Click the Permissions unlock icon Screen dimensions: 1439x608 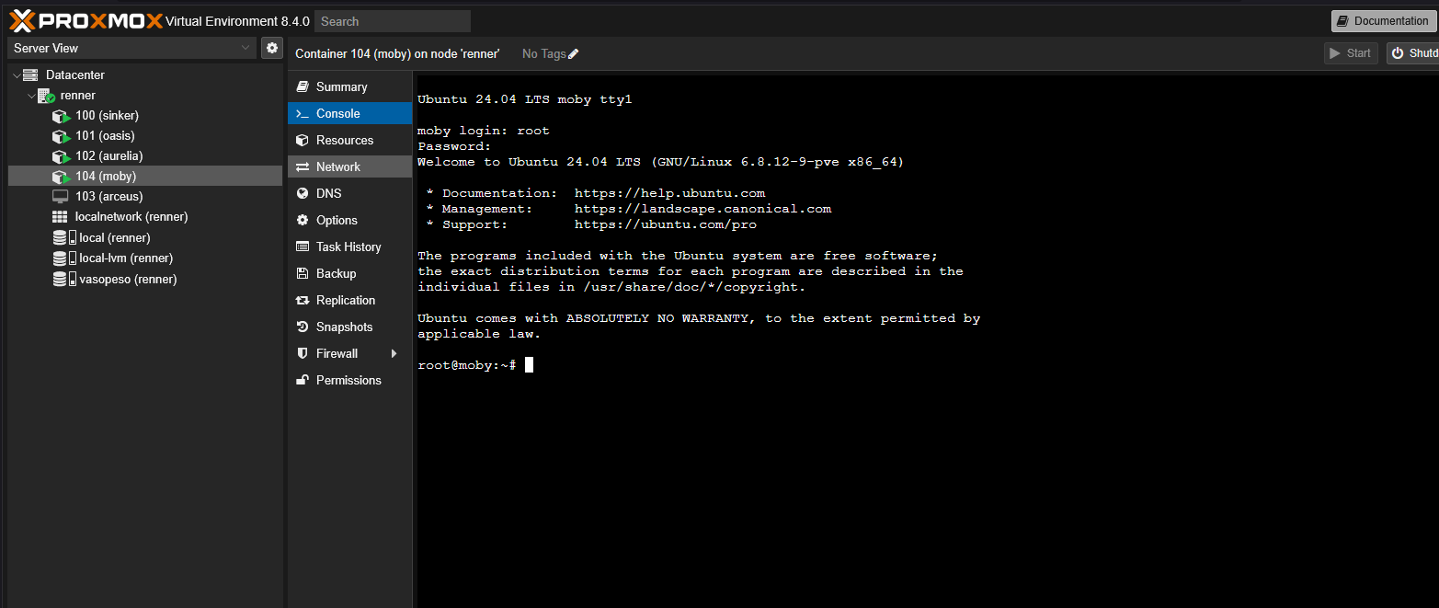coord(302,380)
